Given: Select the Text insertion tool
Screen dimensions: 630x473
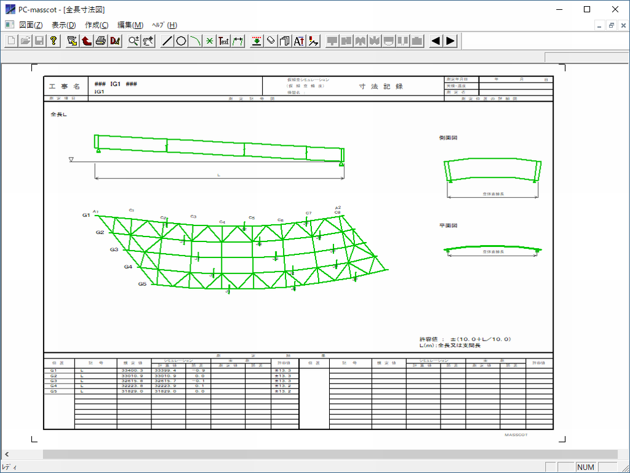Looking at the screenshot, I should point(224,41).
